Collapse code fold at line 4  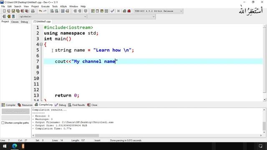point(41,44)
